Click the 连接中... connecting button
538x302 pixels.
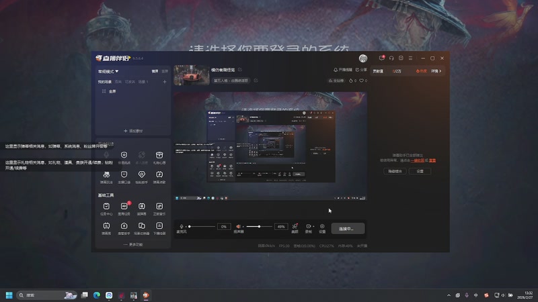point(348,228)
